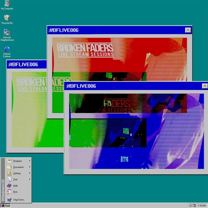208x208 pixels.
Task: Select Shut Down... in the Start menu
Action: 18,200
